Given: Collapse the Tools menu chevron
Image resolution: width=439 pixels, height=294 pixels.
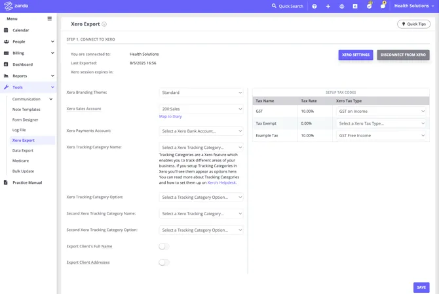Looking at the screenshot, I should [52, 87].
